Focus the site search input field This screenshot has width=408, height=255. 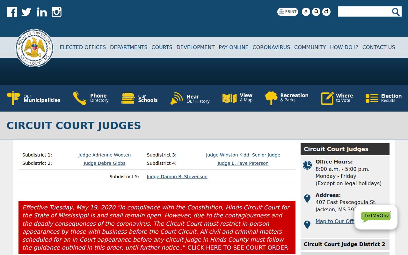[x=364, y=12]
